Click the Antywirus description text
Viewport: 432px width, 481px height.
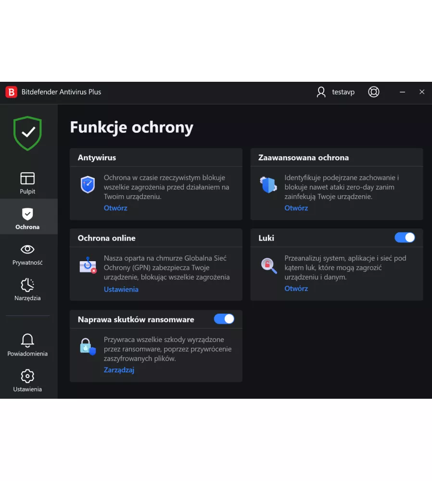coord(166,187)
